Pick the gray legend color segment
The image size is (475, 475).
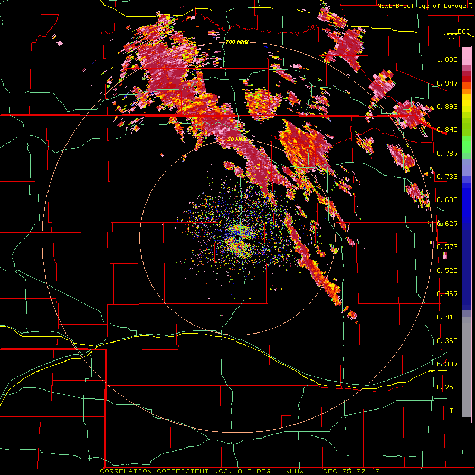pyautogui.click(x=466, y=367)
